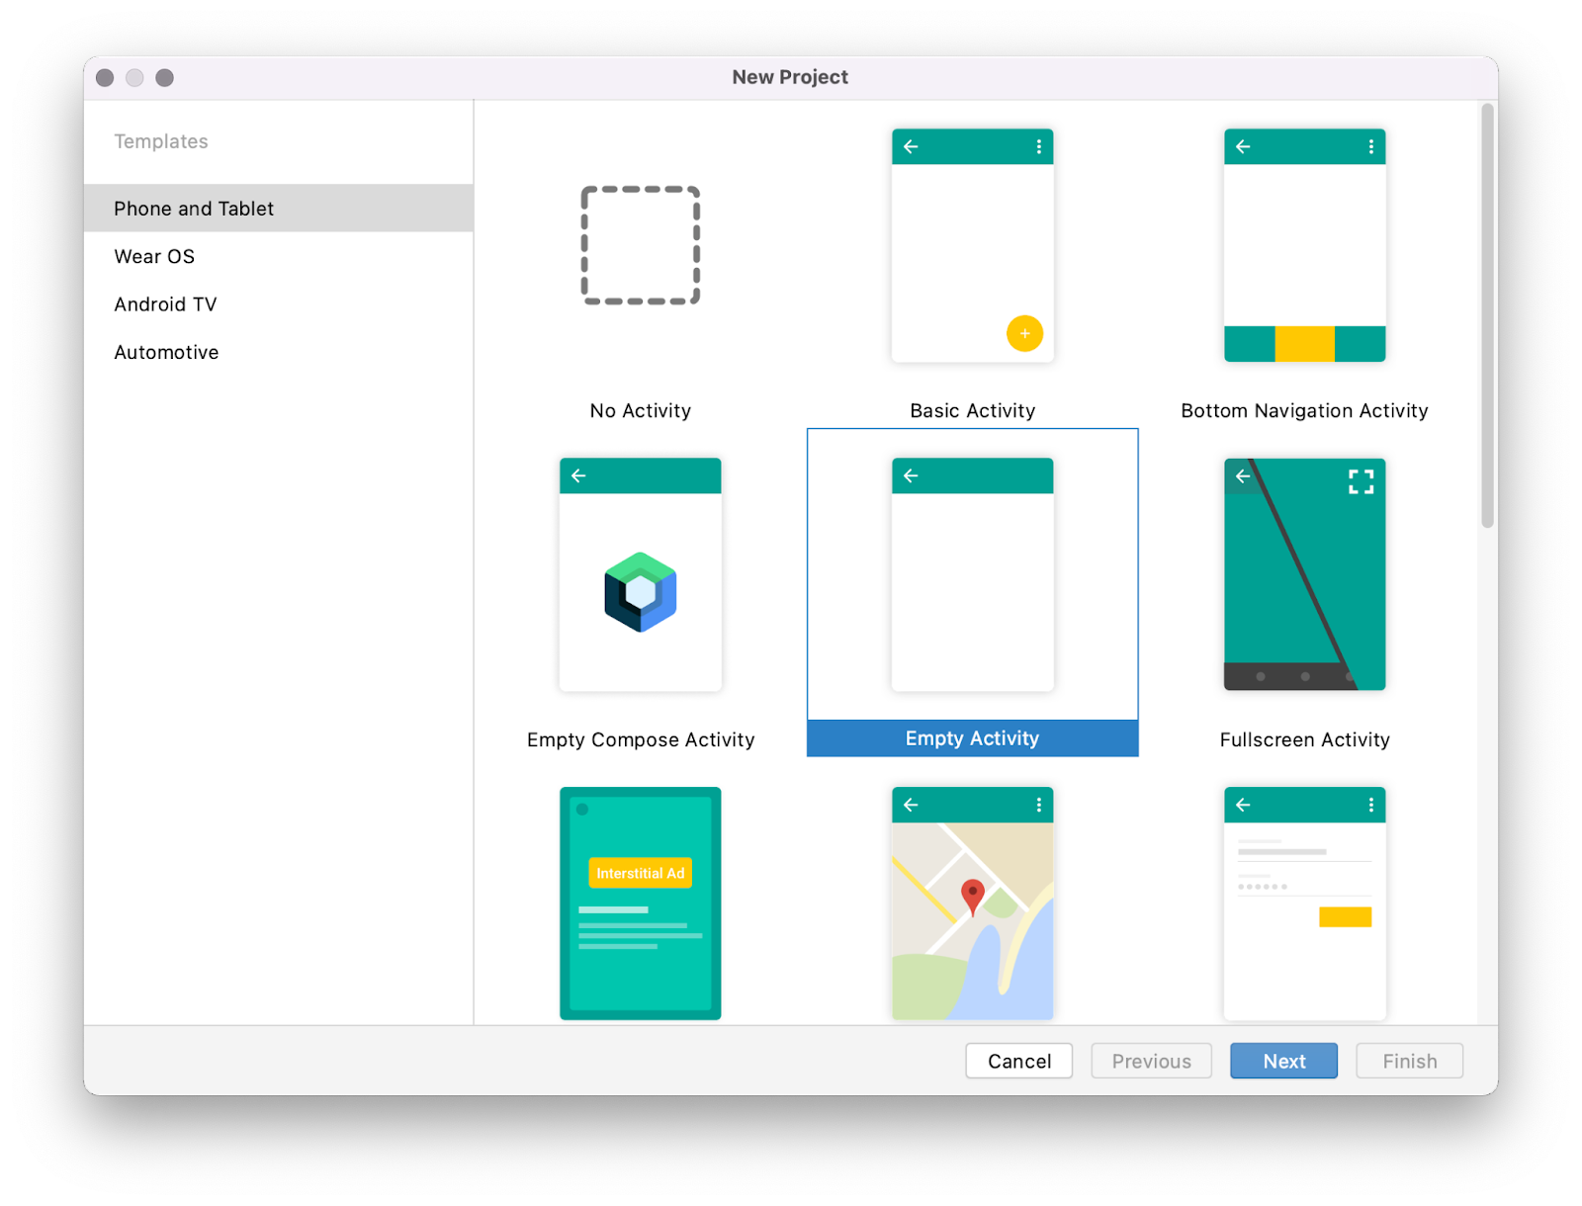Click the floating action button in Basic Activity preview
1582x1206 pixels.
1024,334
